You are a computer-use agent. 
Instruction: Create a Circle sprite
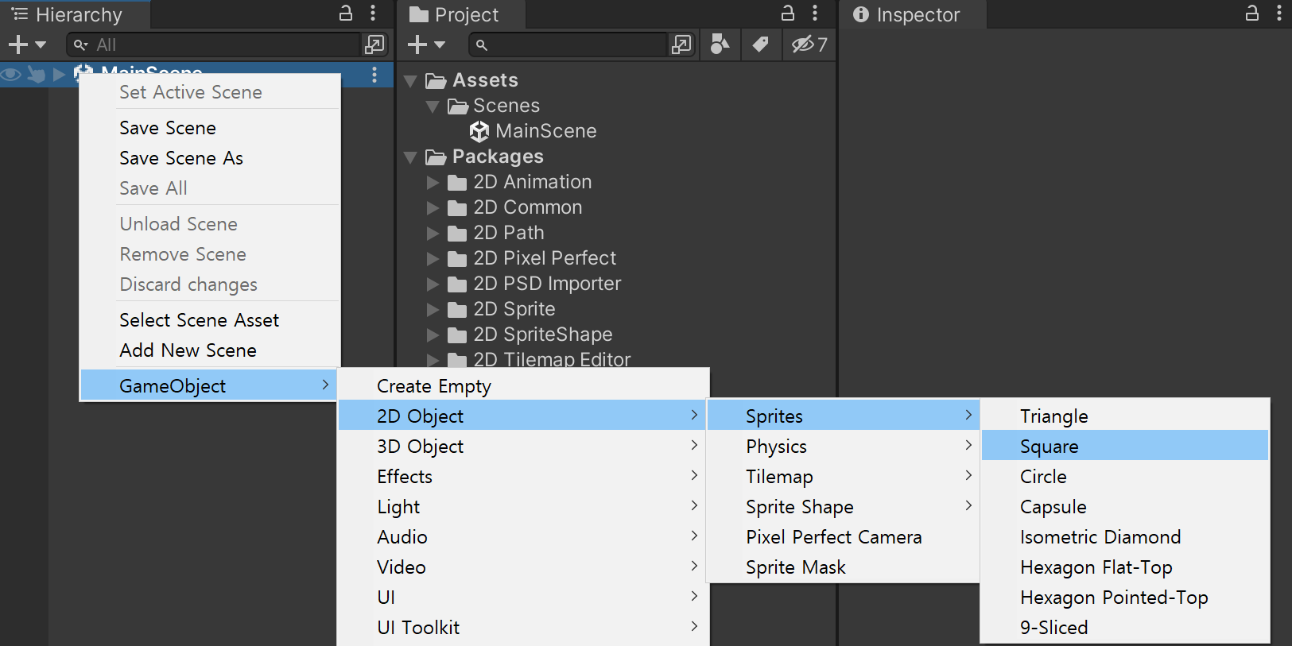tap(1125, 476)
